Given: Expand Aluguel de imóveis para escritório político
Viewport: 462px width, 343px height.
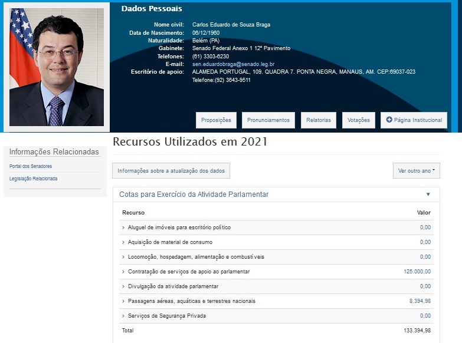Looking at the screenshot, I should point(179,227).
